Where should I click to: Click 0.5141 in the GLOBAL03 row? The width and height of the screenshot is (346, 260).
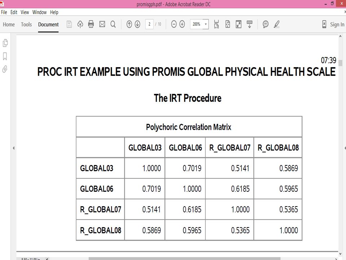(x=240, y=168)
